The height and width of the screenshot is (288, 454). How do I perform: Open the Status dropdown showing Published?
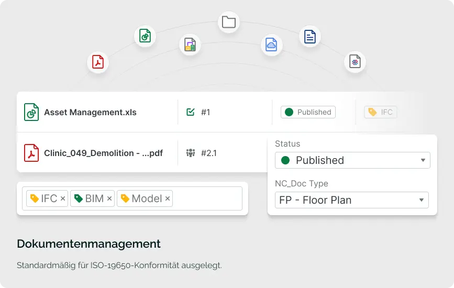[352, 160]
